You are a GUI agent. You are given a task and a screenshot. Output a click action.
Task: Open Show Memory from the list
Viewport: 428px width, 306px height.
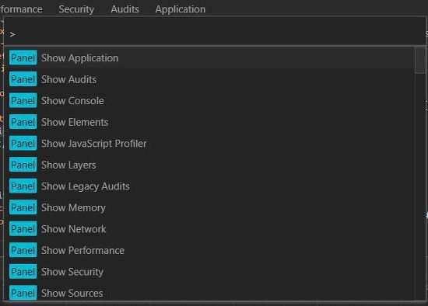(209, 207)
